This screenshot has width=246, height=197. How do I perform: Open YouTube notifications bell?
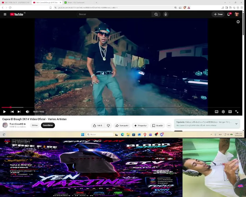[229, 14]
